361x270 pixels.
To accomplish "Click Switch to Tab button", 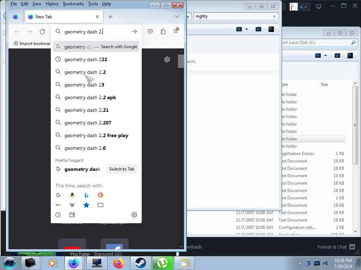I will pyautogui.click(x=122, y=169).
